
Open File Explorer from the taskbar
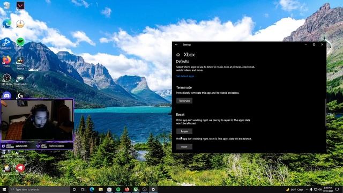pyautogui.click(x=101, y=189)
